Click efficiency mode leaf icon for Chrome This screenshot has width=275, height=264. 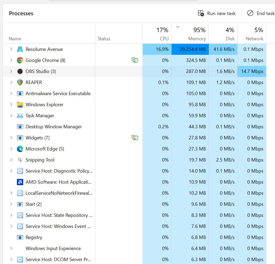135,60
